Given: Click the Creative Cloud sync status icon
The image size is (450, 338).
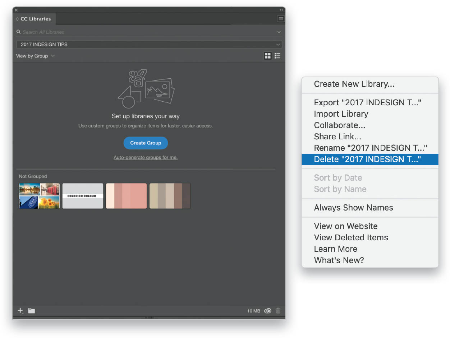Looking at the screenshot, I should [267, 311].
